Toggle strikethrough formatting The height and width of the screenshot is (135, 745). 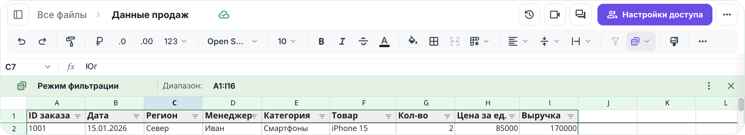point(363,41)
